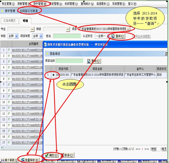Select radio button in contract row 6
The width and height of the screenshot is (169, 163).
[x=9, y=79]
